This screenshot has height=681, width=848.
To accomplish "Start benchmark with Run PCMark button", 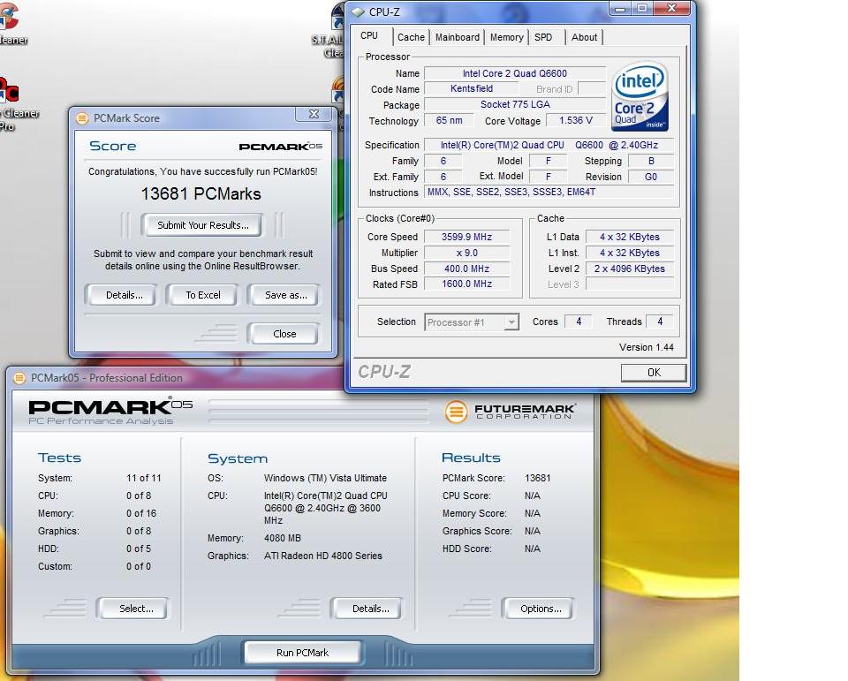I will pyautogui.click(x=302, y=653).
